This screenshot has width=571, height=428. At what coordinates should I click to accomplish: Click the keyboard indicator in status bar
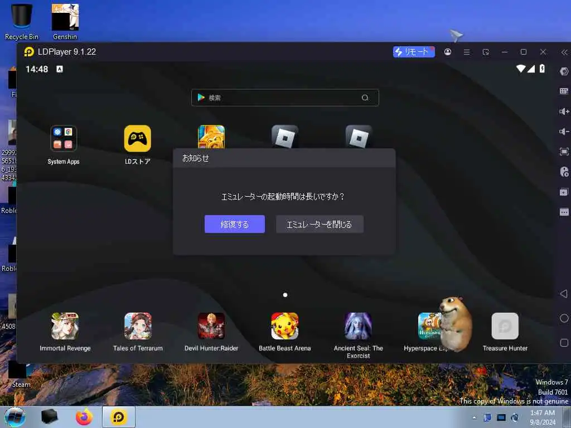[60, 69]
